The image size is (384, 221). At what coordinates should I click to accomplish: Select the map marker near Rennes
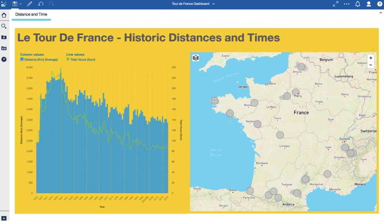(x=254, y=103)
